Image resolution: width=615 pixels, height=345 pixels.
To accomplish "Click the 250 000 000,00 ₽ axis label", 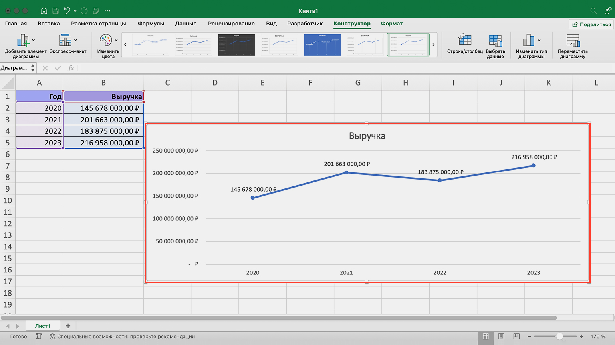I will pyautogui.click(x=175, y=151).
